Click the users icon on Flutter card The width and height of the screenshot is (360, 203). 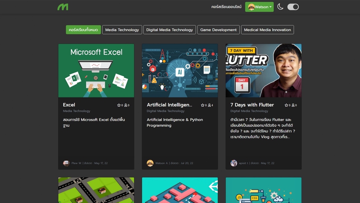pos(293,105)
